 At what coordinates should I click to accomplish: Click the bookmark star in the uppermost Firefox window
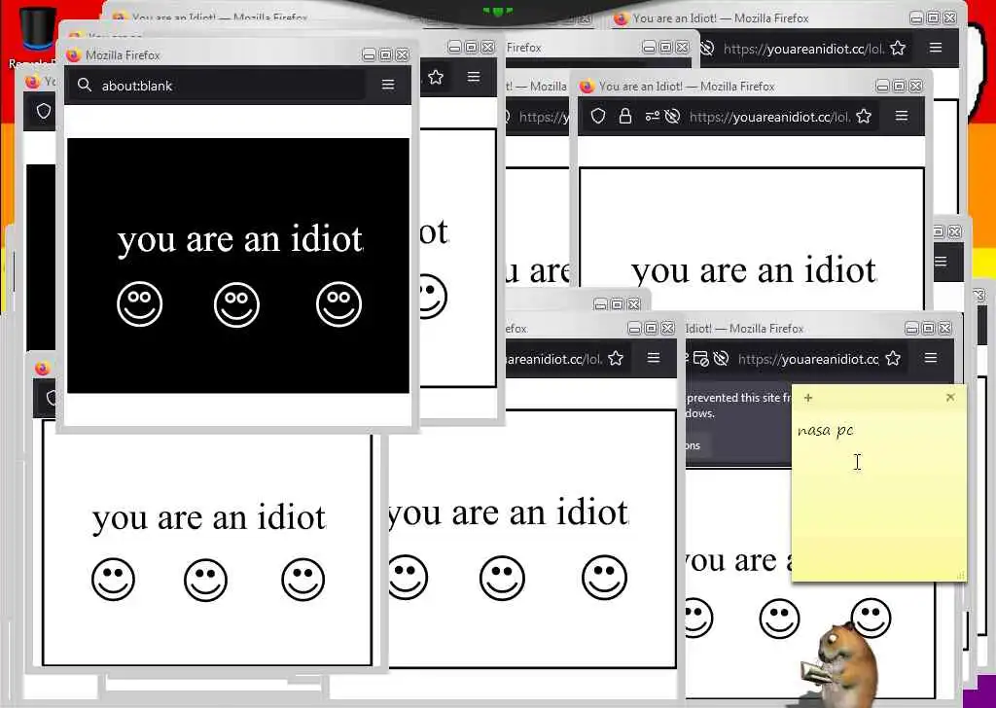[x=898, y=49]
